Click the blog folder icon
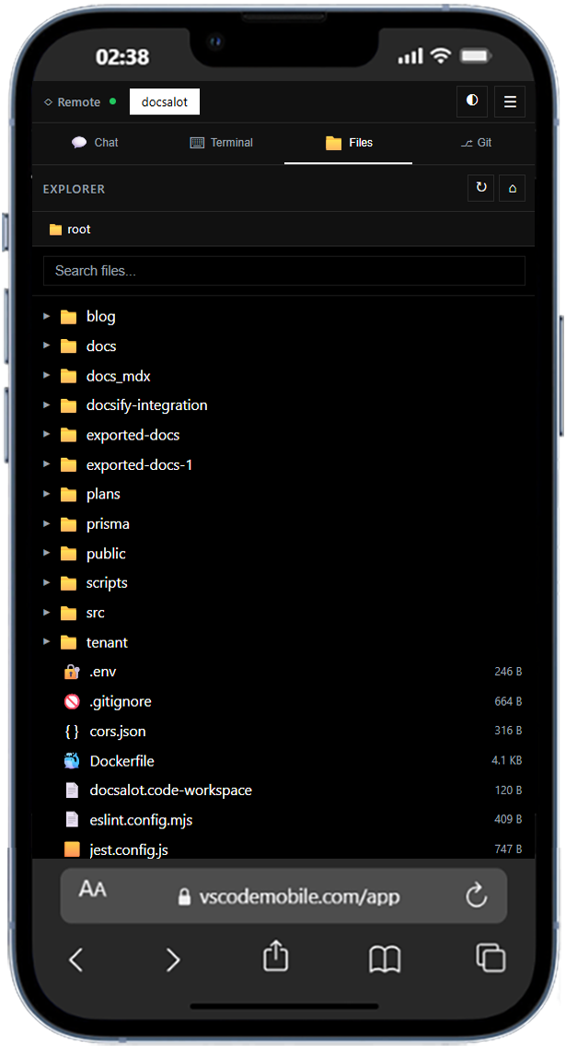 [68, 317]
